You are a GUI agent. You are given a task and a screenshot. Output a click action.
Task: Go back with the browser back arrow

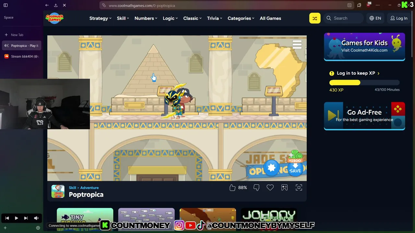(47, 5)
